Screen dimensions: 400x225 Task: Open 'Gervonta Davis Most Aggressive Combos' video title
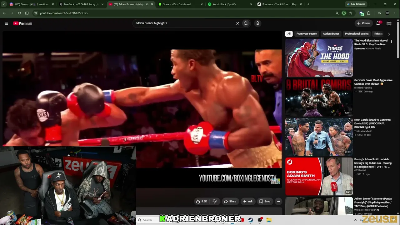[373, 82]
